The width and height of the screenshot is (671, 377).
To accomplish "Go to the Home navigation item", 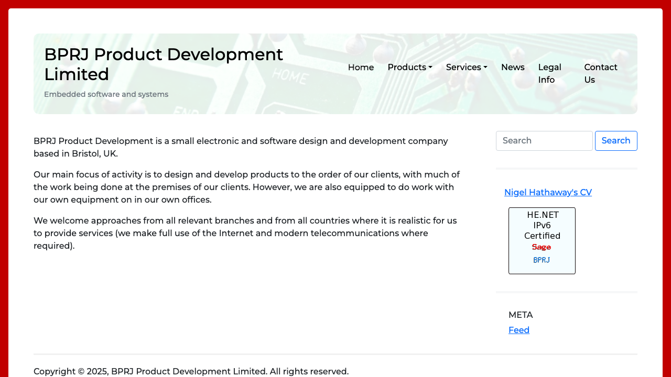I will coord(361,67).
